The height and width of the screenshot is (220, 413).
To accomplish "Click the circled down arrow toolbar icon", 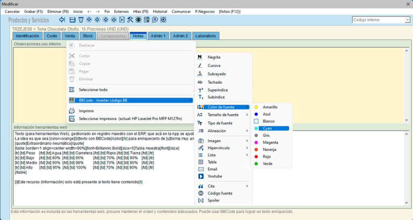I will point(113,20).
